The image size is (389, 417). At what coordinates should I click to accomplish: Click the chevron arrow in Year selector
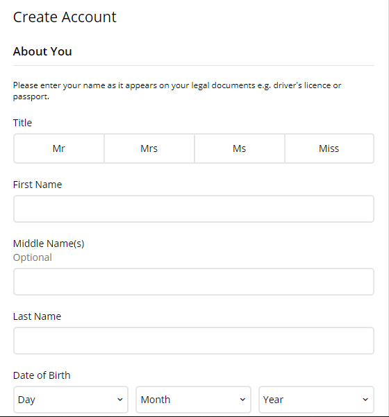click(365, 400)
